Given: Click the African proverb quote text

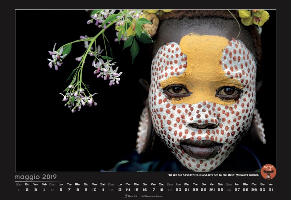Looking at the screenshot, I should click(x=213, y=175).
